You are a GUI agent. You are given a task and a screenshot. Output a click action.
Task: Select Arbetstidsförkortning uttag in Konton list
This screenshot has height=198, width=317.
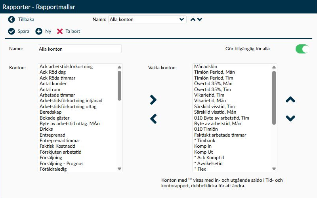pyautogui.click(x=68, y=107)
